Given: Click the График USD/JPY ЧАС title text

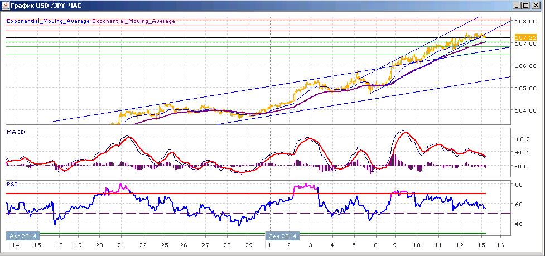Looking at the screenshot, I should (x=46, y=6).
